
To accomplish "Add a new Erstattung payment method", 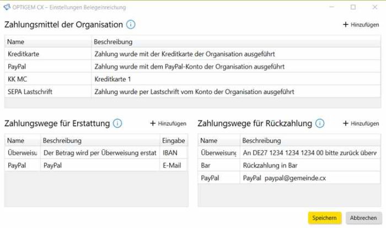I will pyautogui.click(x=168, y=124).
